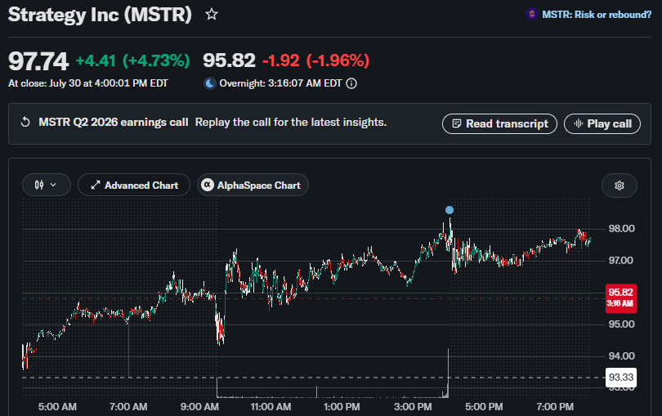The image size is (662, 416).
Task: Click the transcript document icon
Action: (x=456, y=123)
